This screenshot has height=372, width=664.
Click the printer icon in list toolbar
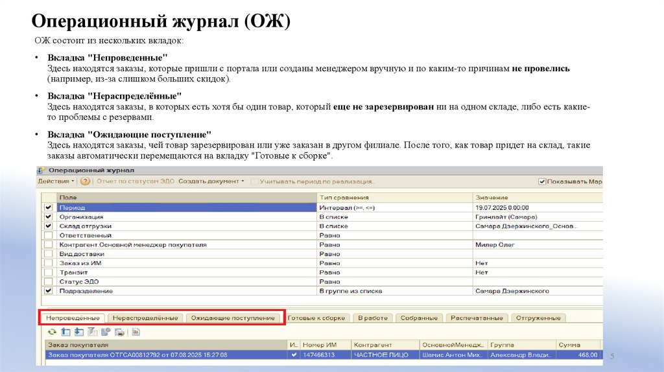119,332
